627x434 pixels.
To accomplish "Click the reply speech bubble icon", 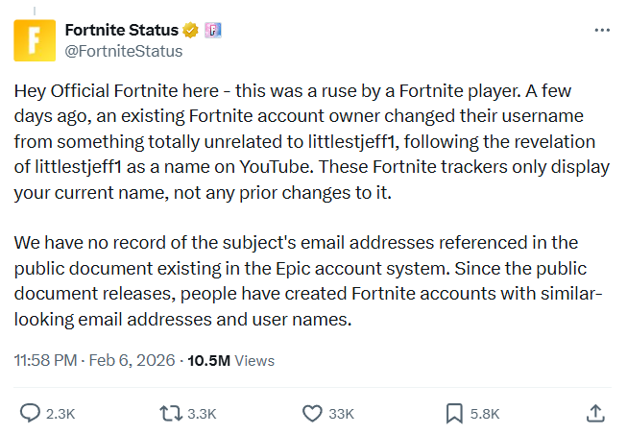I will 29,413.
